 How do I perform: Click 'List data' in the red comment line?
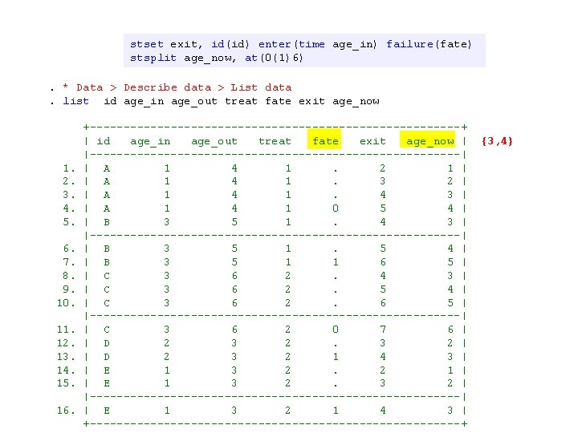click(261, 87)
